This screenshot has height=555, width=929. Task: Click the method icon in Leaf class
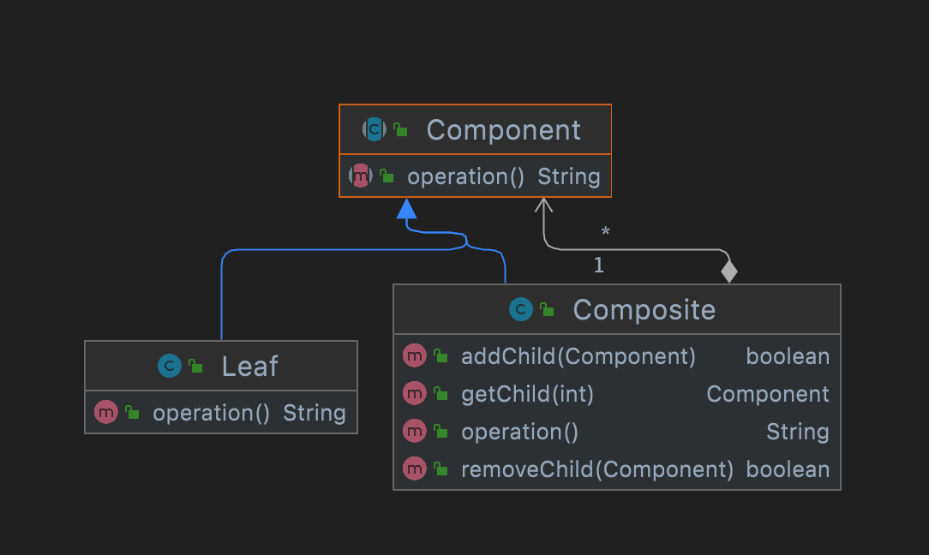pos(106,413)
